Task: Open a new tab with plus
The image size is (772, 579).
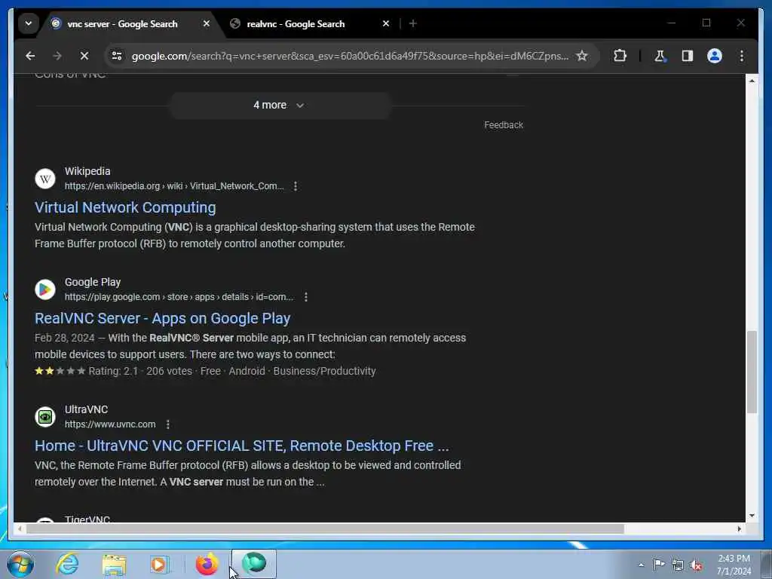Action: [x=413, y=23]
